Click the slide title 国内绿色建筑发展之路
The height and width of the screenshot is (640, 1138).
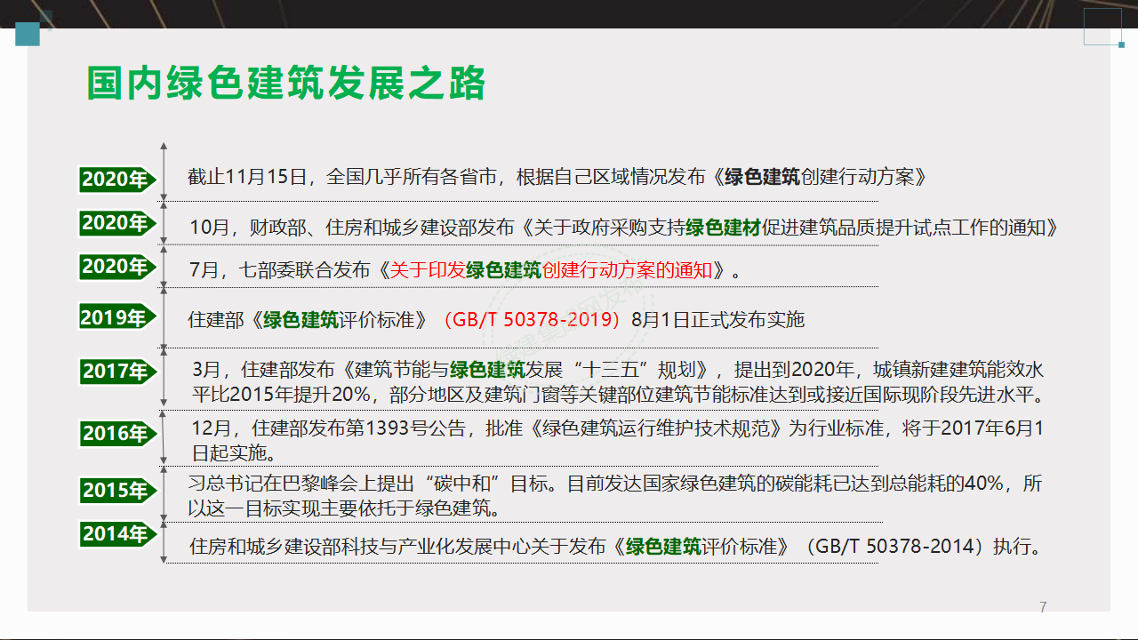pyautogui.click(x=286, y=83)
